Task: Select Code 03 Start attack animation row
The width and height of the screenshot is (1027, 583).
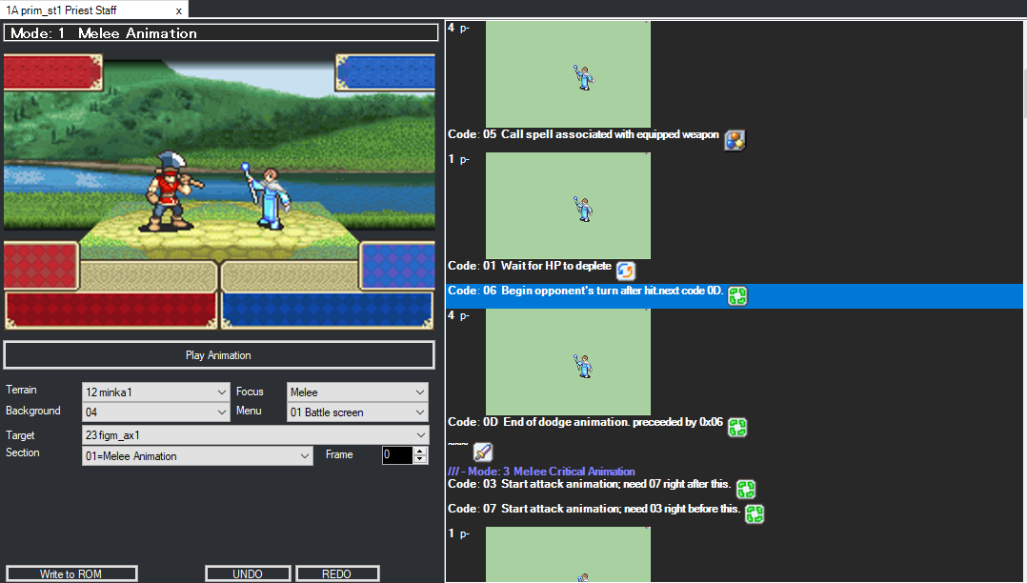Action: click(734, 490)
